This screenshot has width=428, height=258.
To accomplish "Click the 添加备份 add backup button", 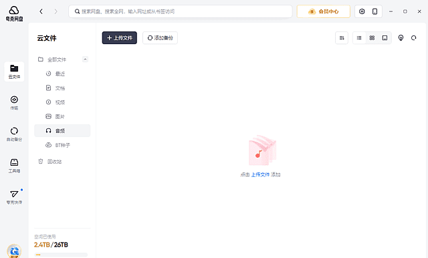I will 160,38.
